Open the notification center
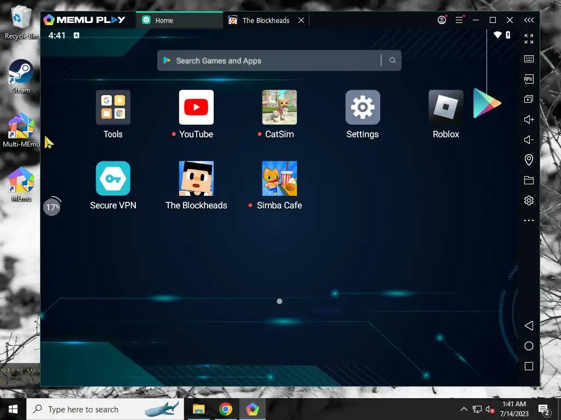The image size is (561, 420). tap(544, 410)
